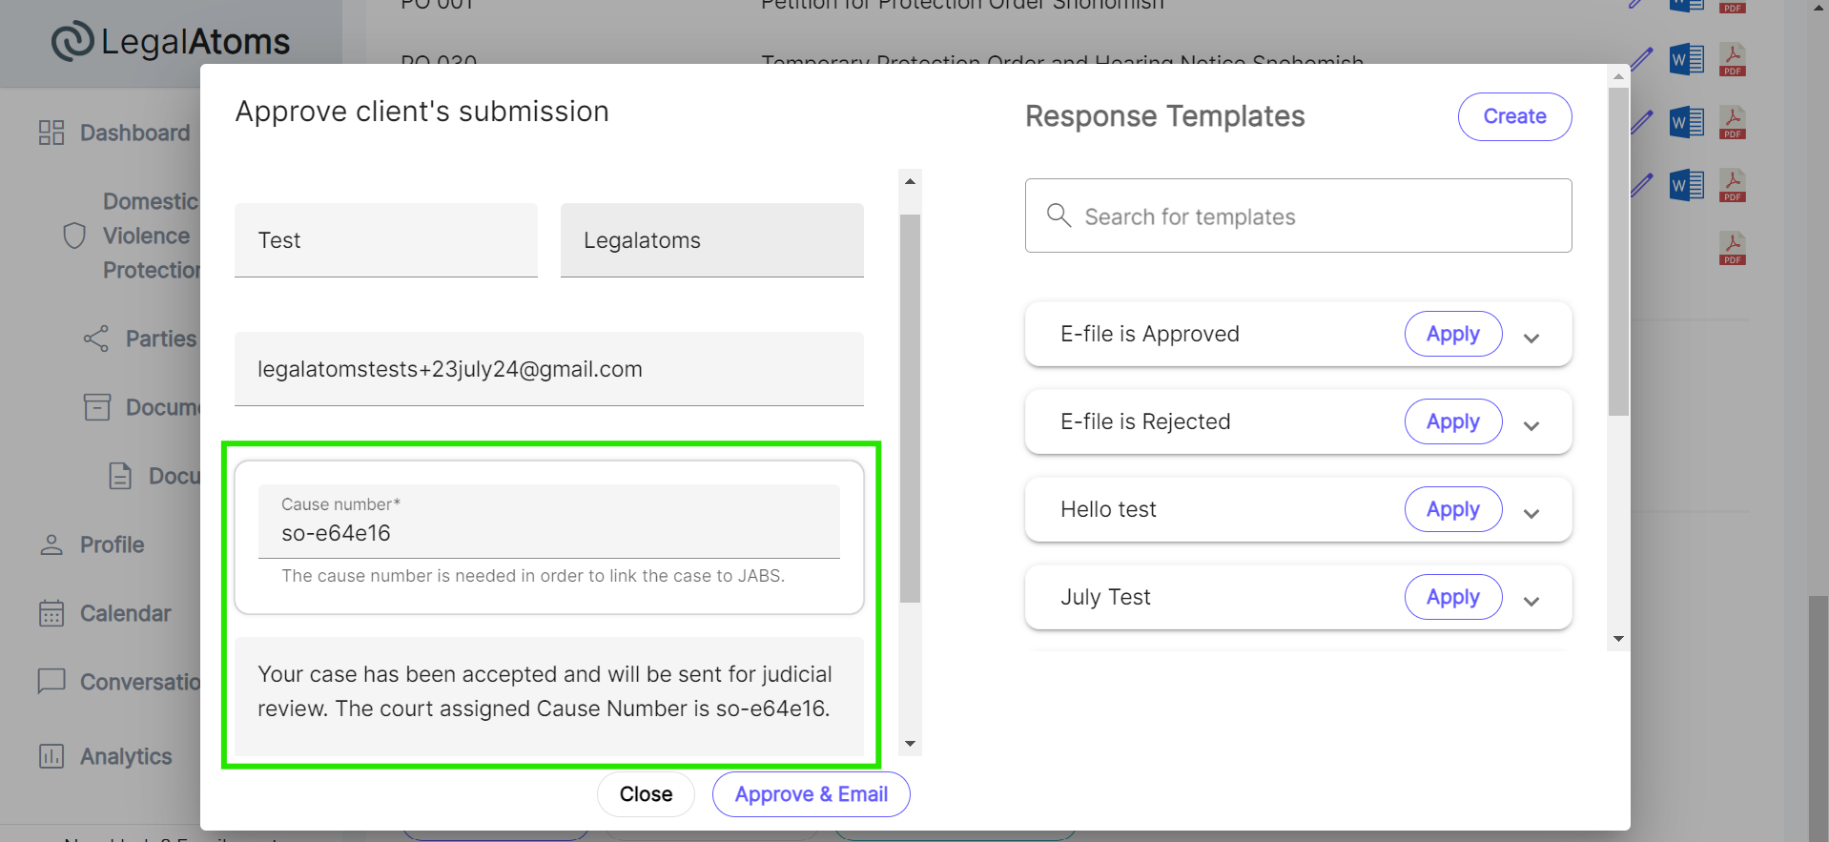Click the shield icon in the sidebar
Viewport: 1829px width, 842px height.
click(x=74, y=236)
